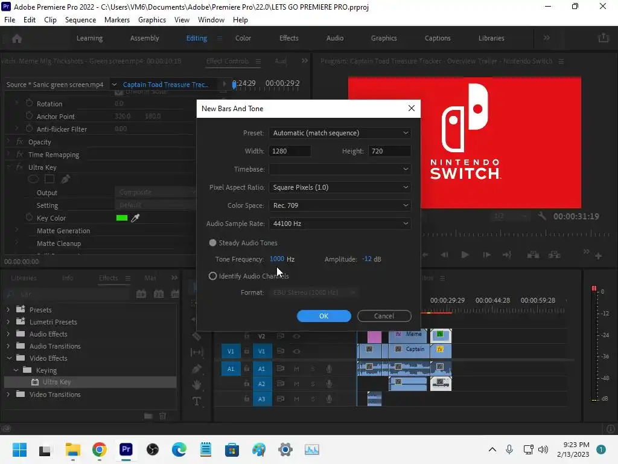This screenshot has height=464, width=618.
Task: Open the File menu
Action: click(10, 20)
